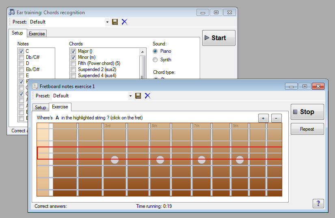Open Setup tab in Fretboard window
Image resolution: width=335 pixels, height=218 pixels.
click(x=40, y=108)
